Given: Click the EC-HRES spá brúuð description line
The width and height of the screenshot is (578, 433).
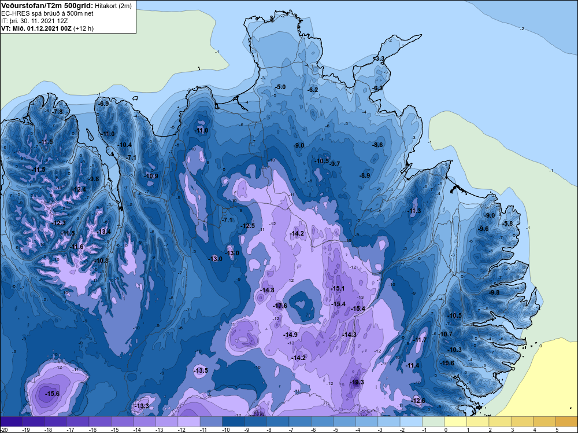Looking at the screenshot, I should [47, 13].
